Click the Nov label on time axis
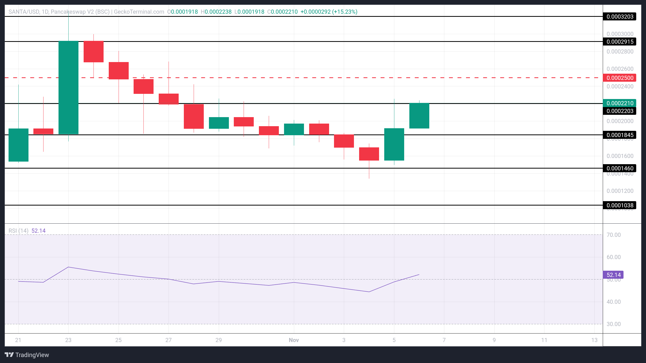This screenshot has height=363, width=646. point(294,340)
